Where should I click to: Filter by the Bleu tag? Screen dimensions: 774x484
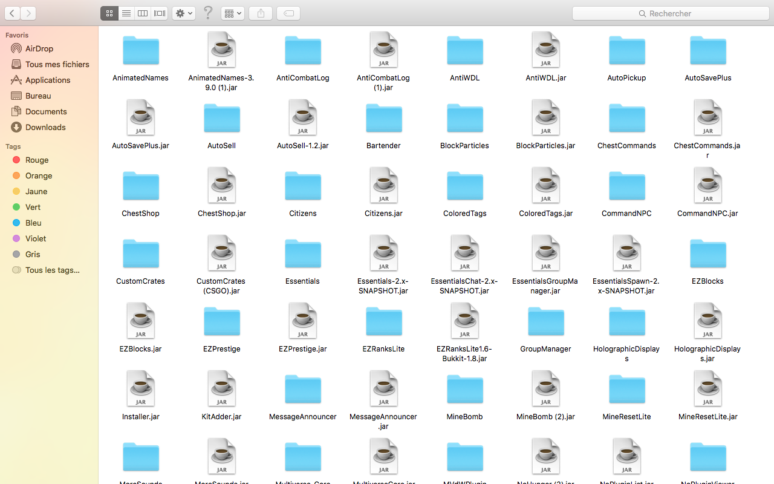pyautogui.click(x=49, y=223)
